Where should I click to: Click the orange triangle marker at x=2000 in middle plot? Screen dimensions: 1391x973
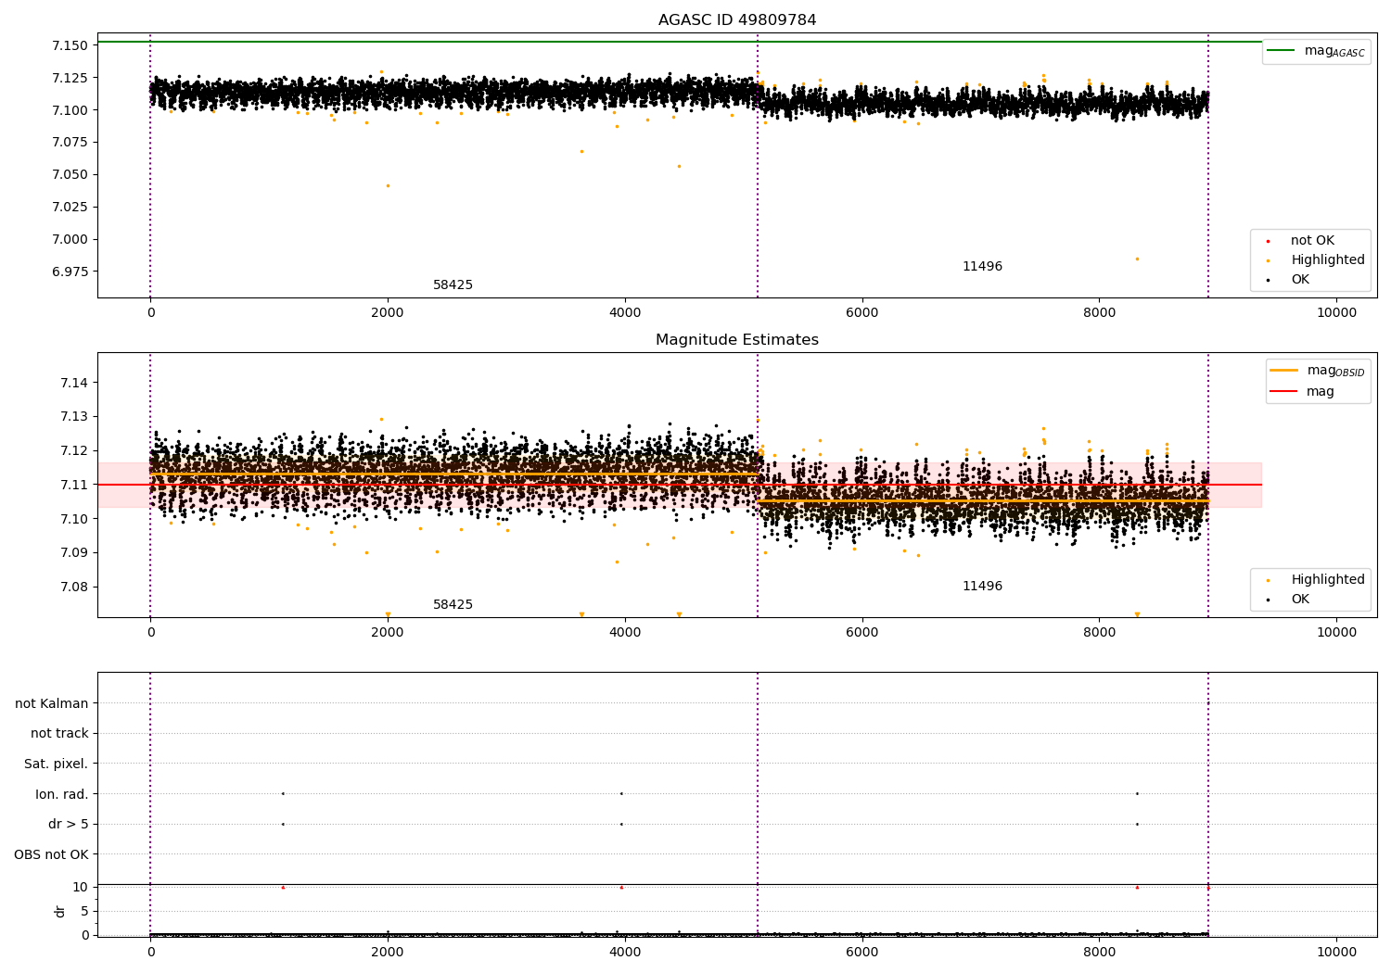click(388, 614)
